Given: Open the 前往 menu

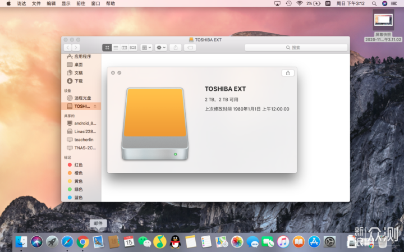Looking at the screenshot, I should [x=81, y=3].
